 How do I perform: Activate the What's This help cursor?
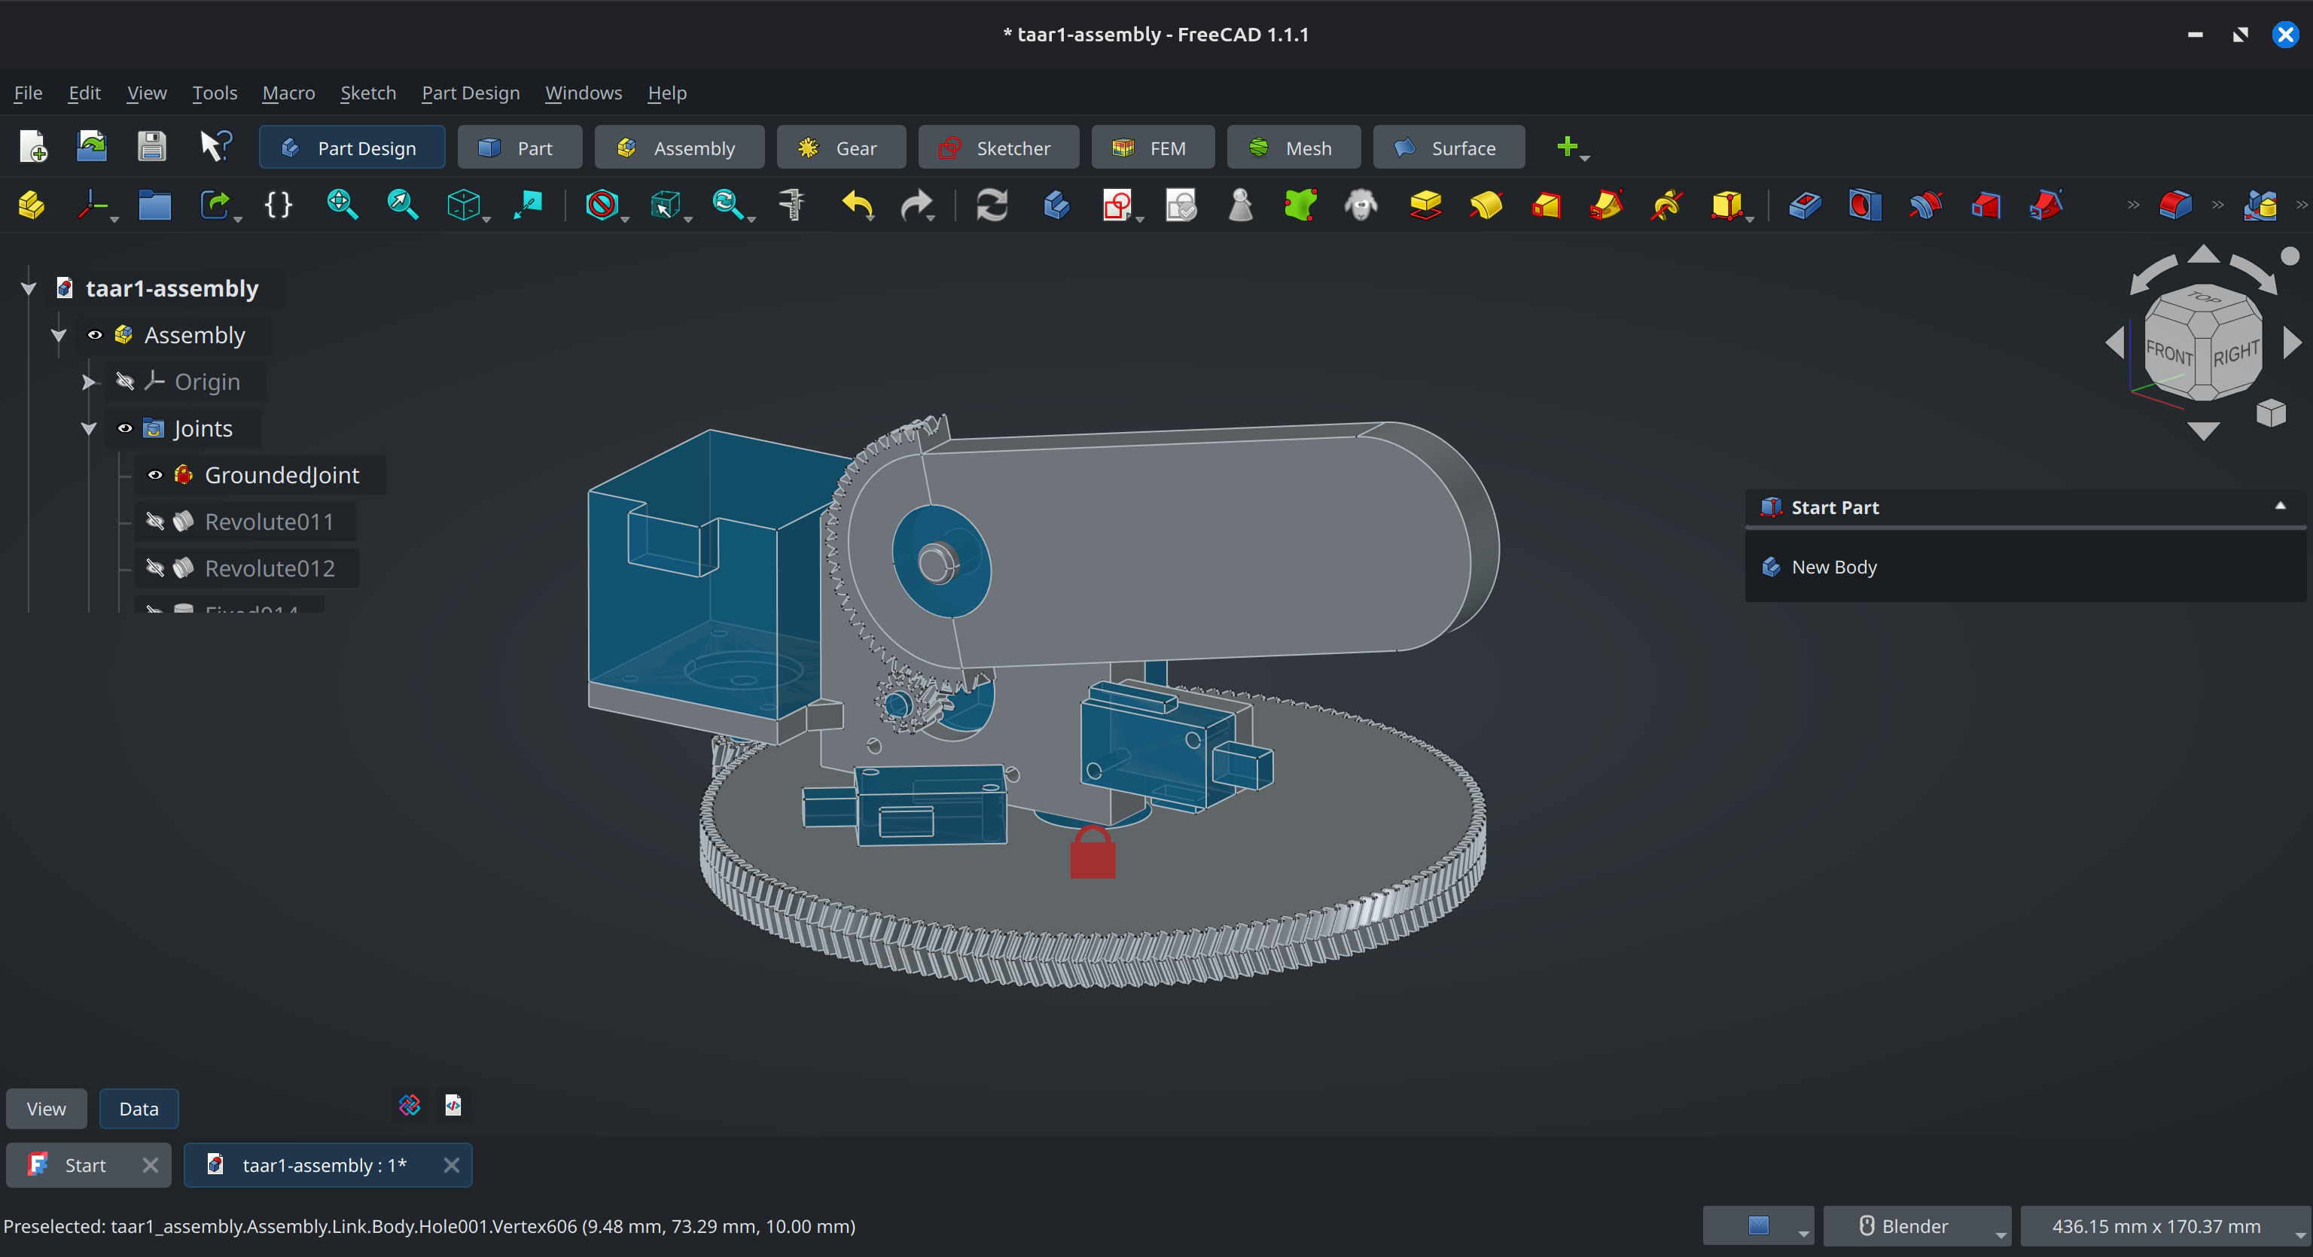pyautogui.click(x=216, y=146)
